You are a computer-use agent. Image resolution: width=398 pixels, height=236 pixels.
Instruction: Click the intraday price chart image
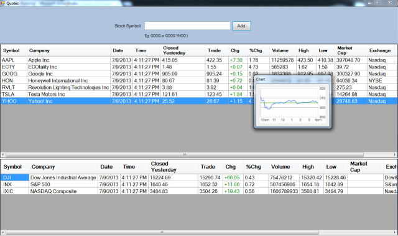tap(293, 105)
